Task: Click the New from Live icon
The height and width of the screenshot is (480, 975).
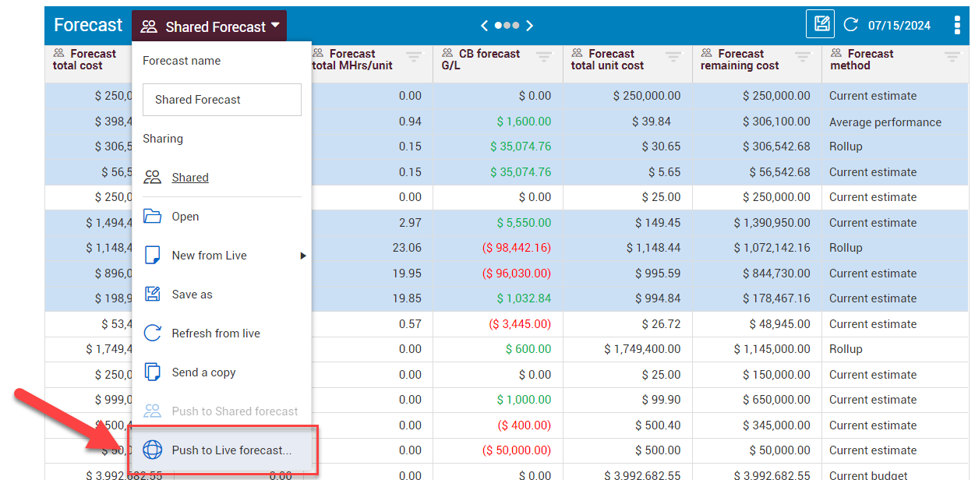Action: pos(154,255)
